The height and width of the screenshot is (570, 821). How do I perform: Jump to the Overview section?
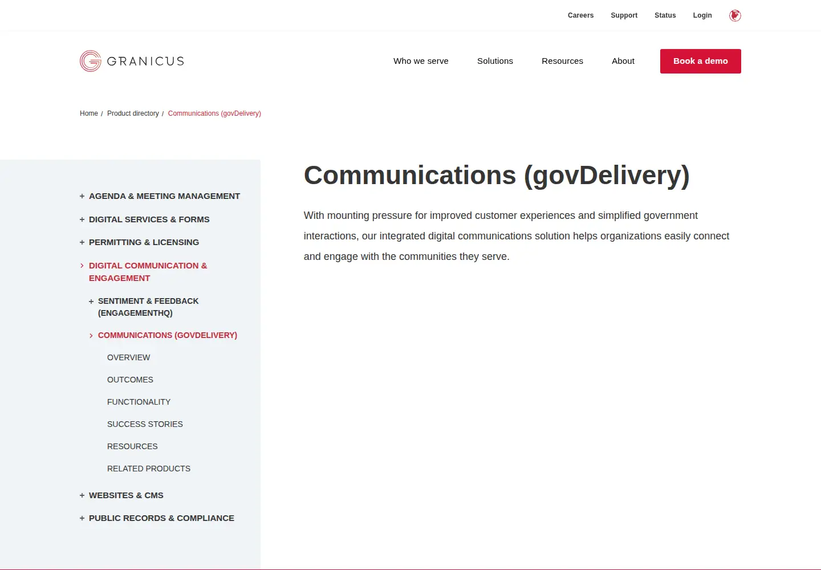129,357
